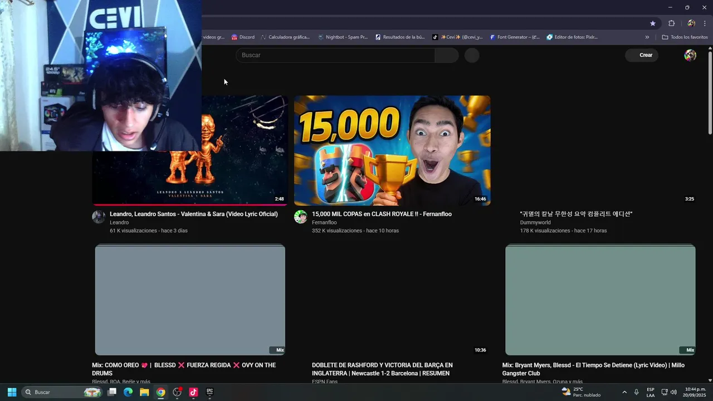
Task: Open Chrome profile avatar in toolbar
Action: pos(691,23)
